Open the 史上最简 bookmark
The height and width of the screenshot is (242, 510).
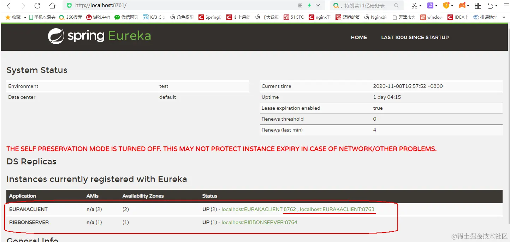(238, 17)
